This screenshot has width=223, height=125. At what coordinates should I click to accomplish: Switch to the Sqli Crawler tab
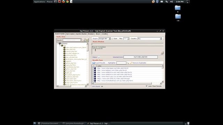tap(70, 34)
